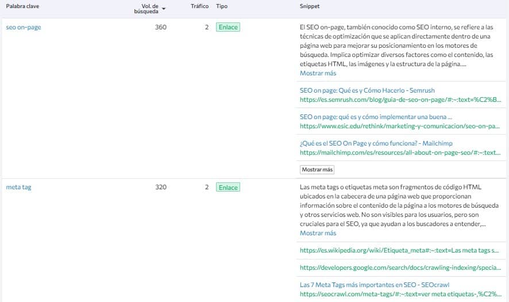Open the es.wikipedia.org Etiqueta_meta URL
Screen dimensions: 509x302
click(401, 250)
